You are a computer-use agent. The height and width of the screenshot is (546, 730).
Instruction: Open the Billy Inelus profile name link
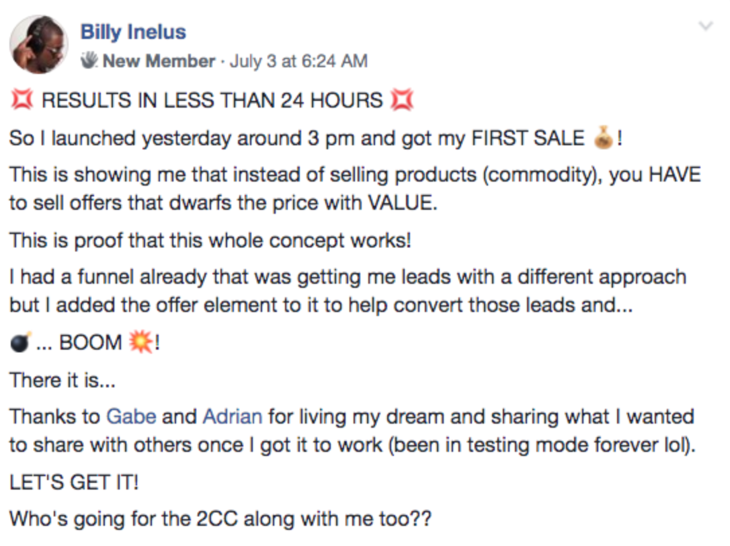coord(133,32)
